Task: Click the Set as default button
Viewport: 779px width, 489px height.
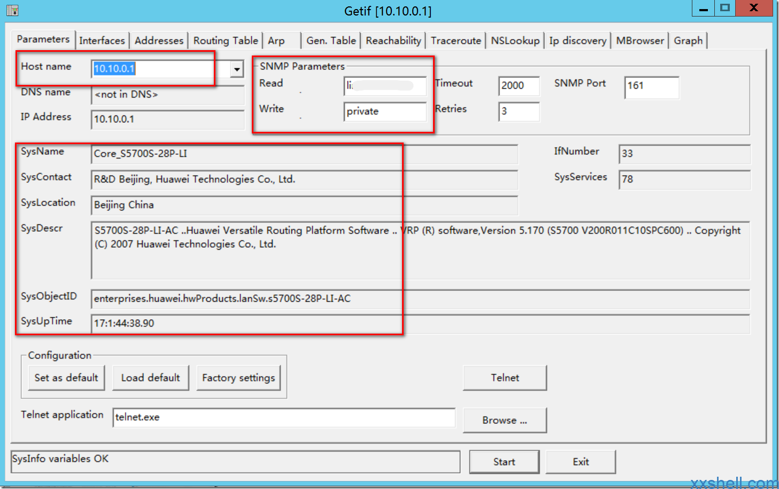Action: pyautogui.click(x=66, y=378)
